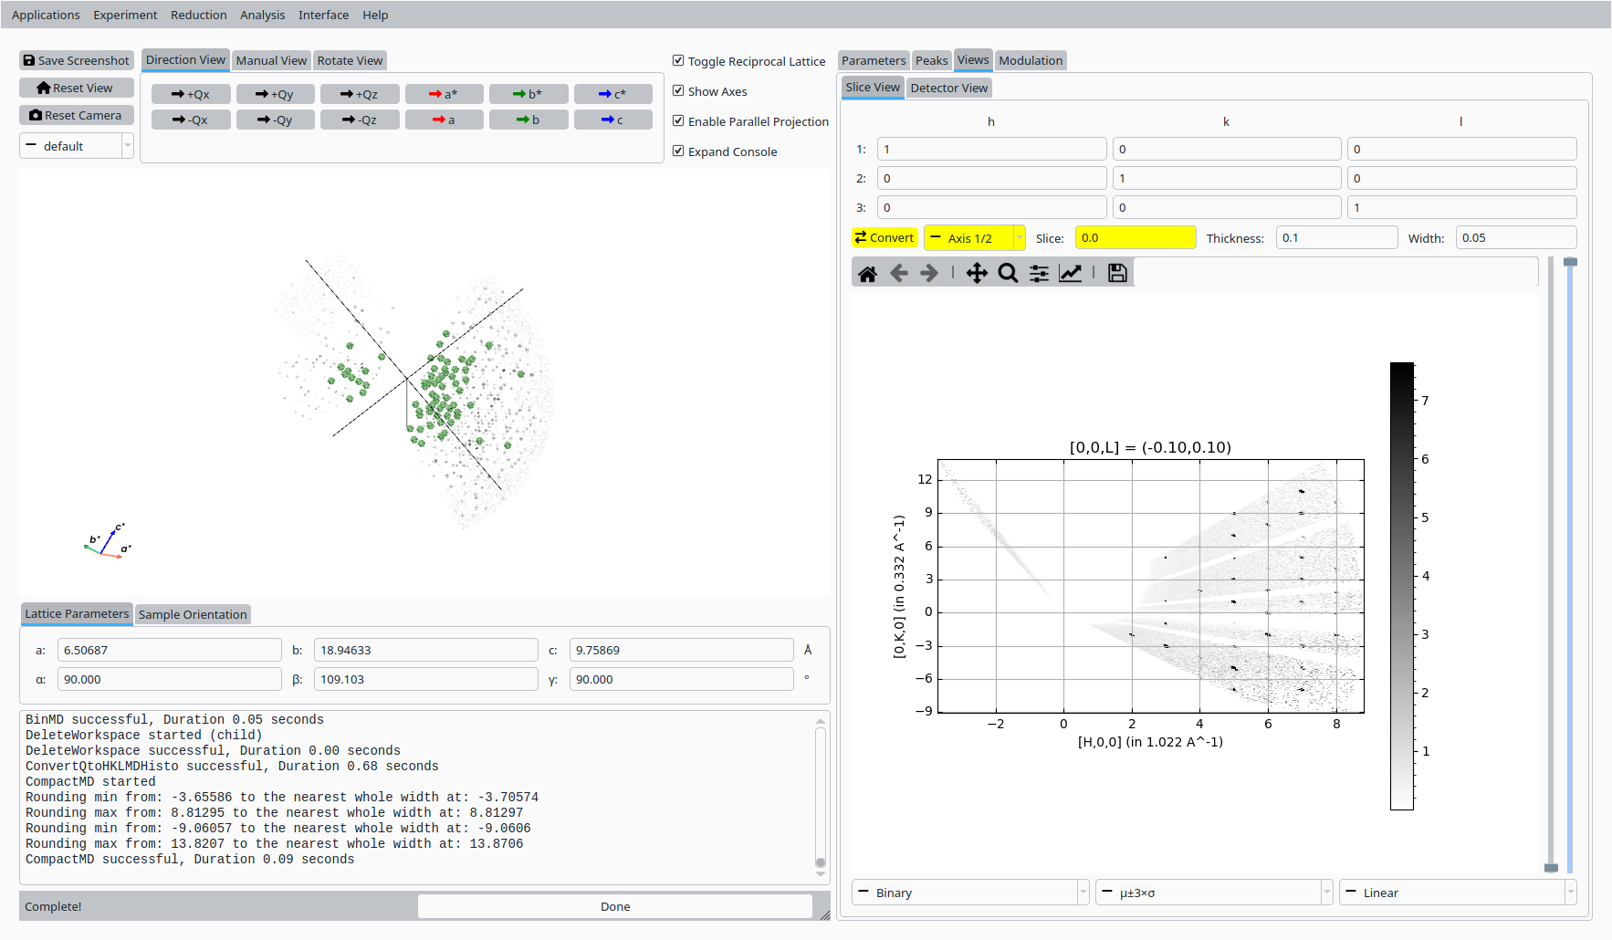Activate the zoom magnifier tool
The height and width of the screenshot is (940, 1612).
point(1008,274)
